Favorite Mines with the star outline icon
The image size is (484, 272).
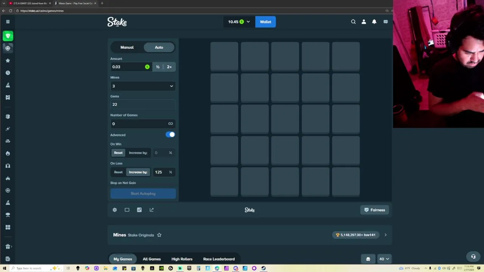159,235
